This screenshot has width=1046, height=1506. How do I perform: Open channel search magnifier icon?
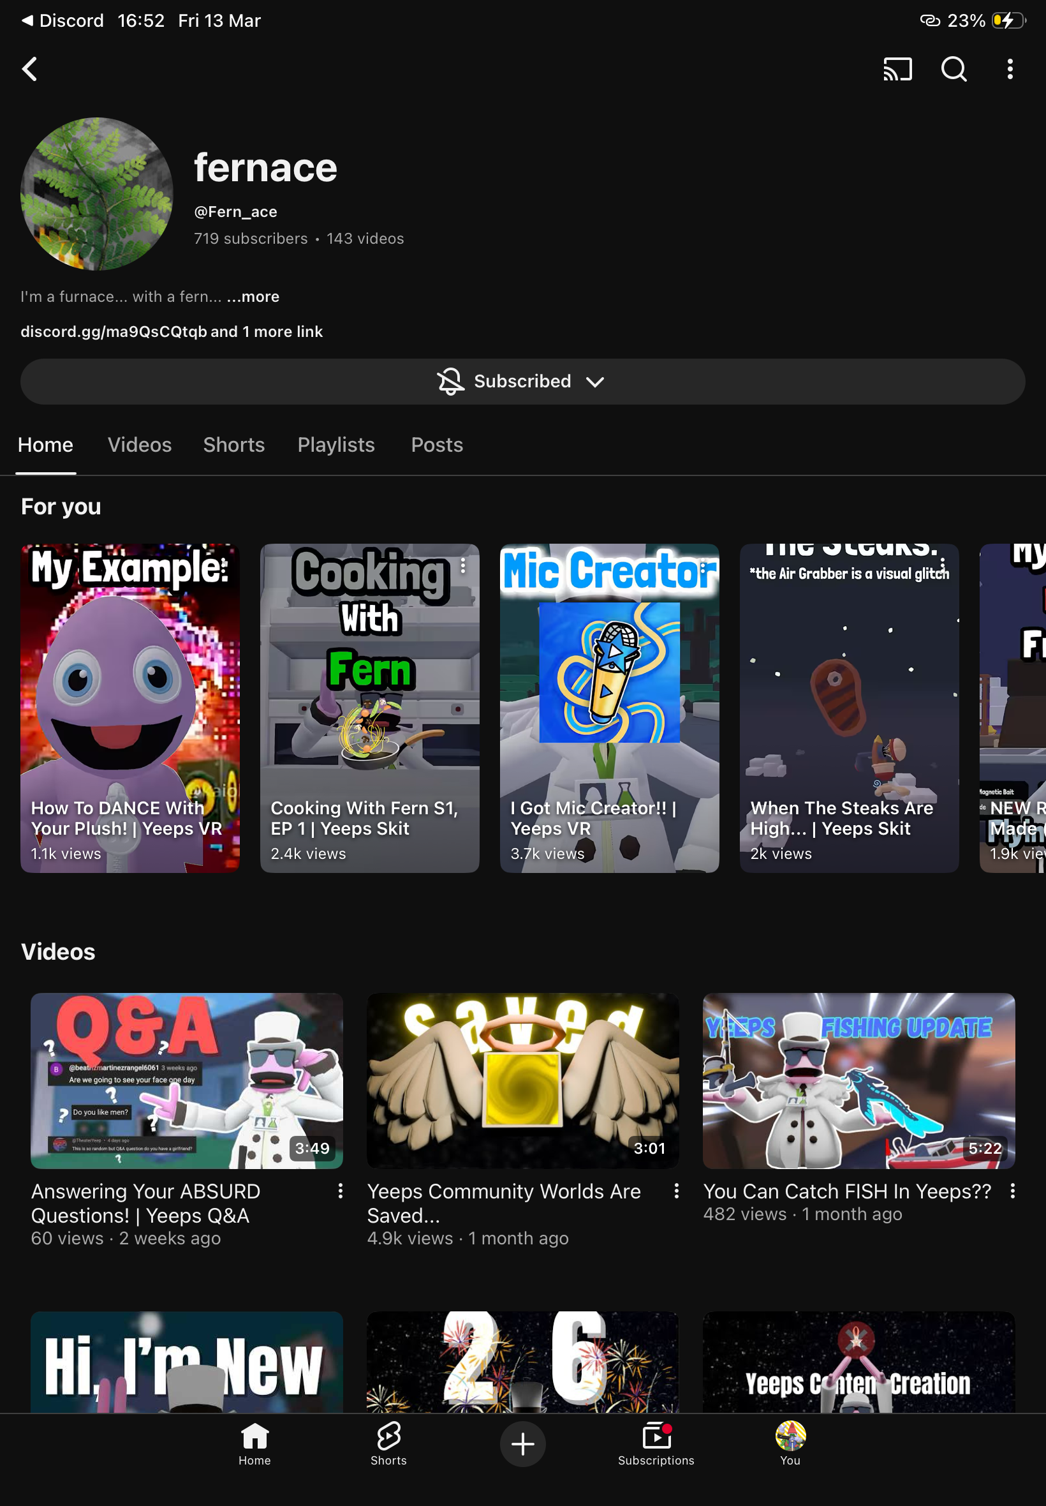pos(954,69)
